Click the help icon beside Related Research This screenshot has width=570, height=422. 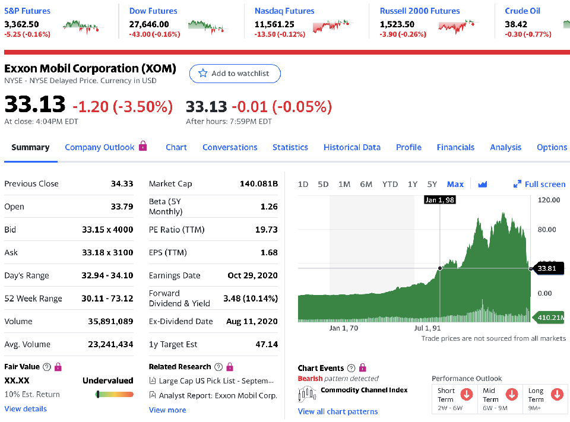click(x=218, y=367)
